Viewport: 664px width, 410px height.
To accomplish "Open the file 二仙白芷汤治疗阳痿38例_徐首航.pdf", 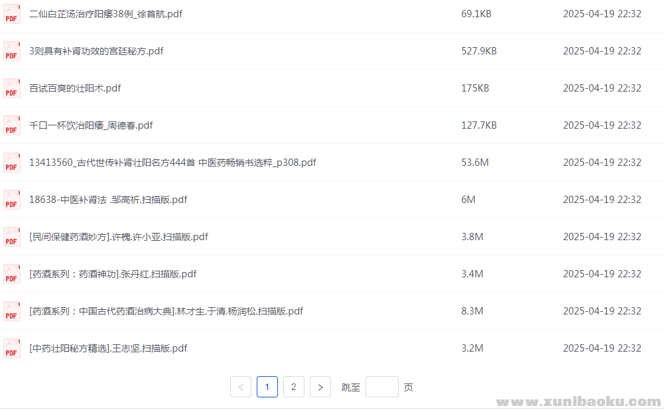I will click(104, 13).
